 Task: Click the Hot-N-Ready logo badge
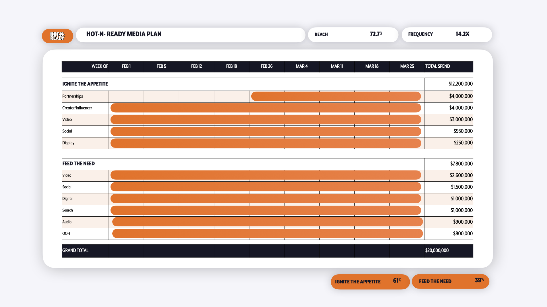coord(58,36)
